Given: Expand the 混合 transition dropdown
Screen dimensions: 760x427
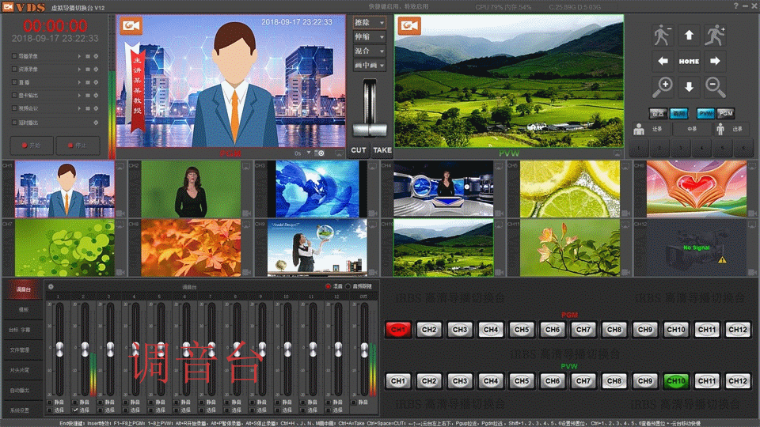Looking at the screenshot, I should [x=370, y=51].
